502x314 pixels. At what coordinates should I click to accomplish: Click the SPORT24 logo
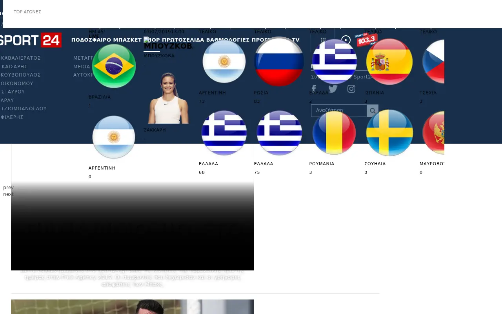click(31, 40)
